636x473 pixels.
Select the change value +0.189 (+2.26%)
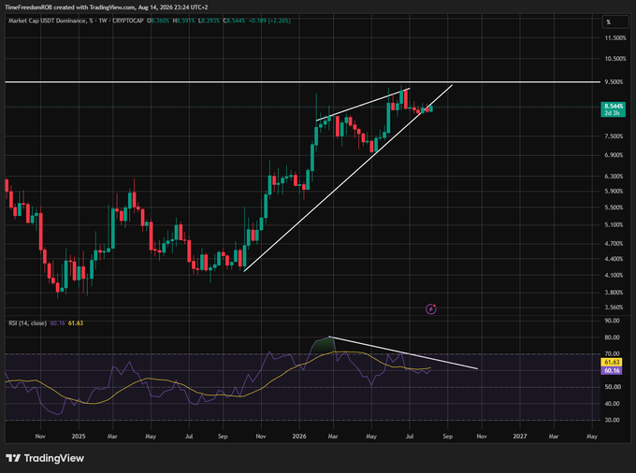click(x=269, y=21)
